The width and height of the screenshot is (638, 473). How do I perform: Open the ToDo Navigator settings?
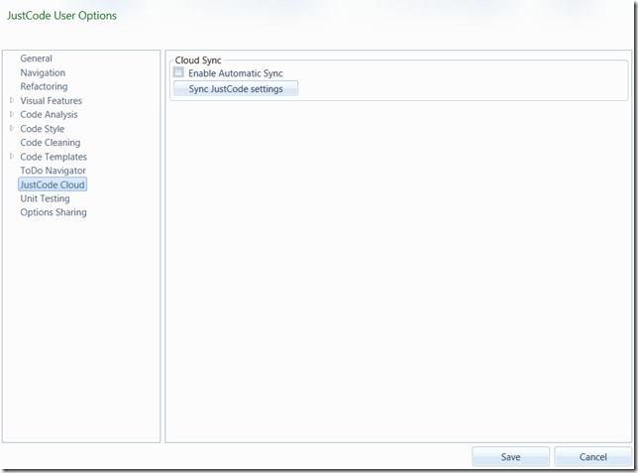(53, 171)
